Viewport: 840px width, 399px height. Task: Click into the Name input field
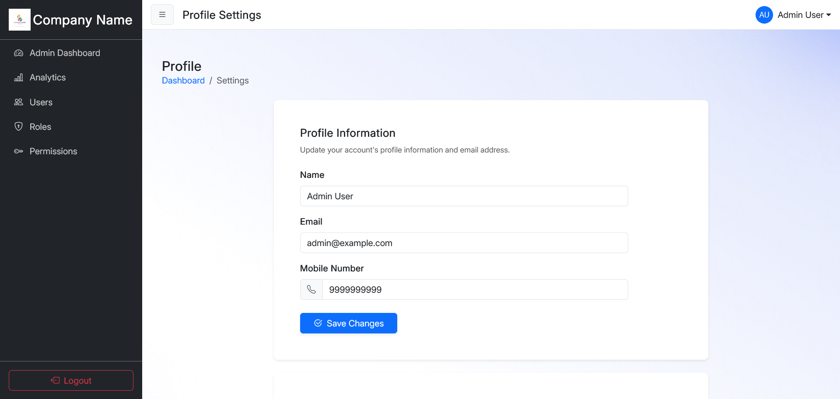464,196
